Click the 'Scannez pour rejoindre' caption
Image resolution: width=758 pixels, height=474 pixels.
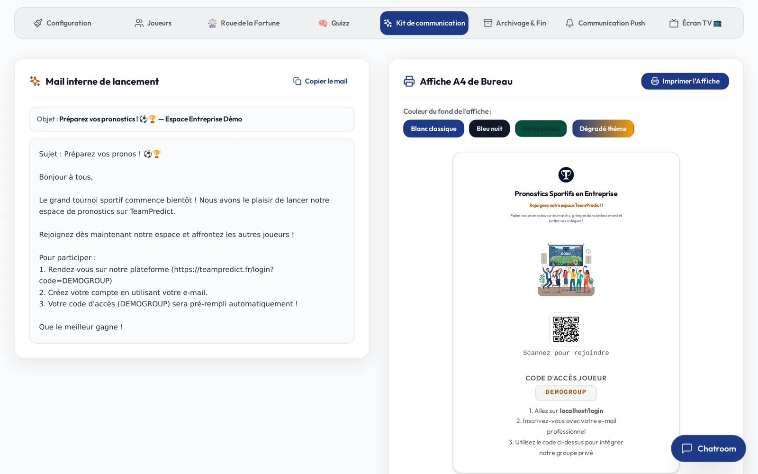point(566,353)
